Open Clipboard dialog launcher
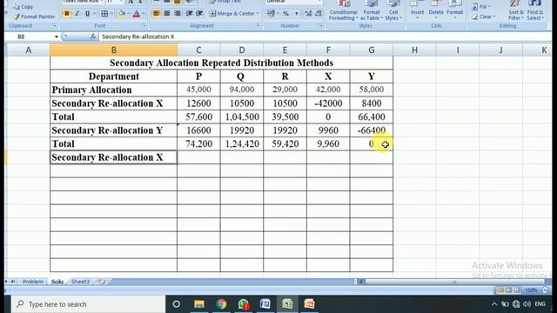The image size is (557, 313). pyautogui.click(x=54, y=25)
